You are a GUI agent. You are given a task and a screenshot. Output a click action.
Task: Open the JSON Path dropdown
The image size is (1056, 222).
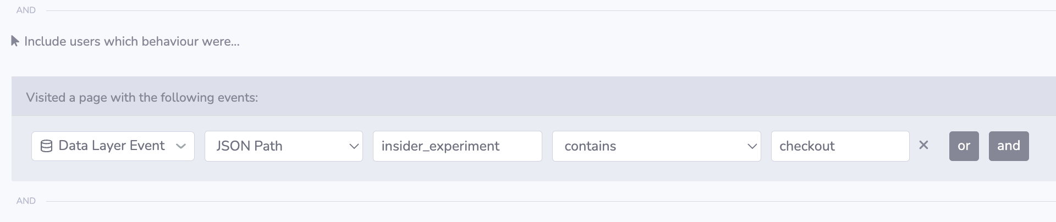point(283,146)
